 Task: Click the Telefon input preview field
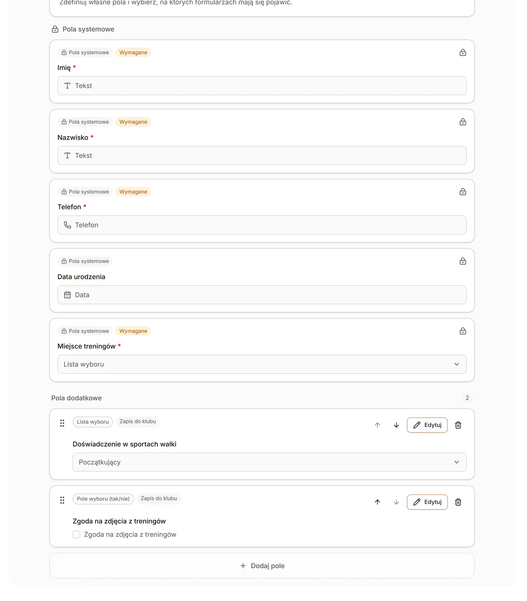(262, 225)
